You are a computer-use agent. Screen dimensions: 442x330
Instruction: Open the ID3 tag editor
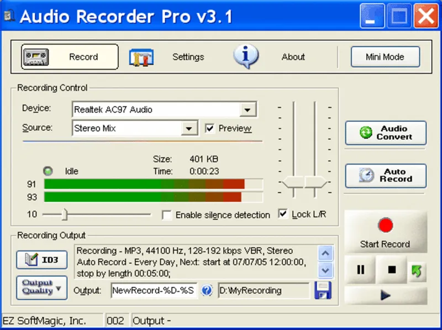point(41,259)
